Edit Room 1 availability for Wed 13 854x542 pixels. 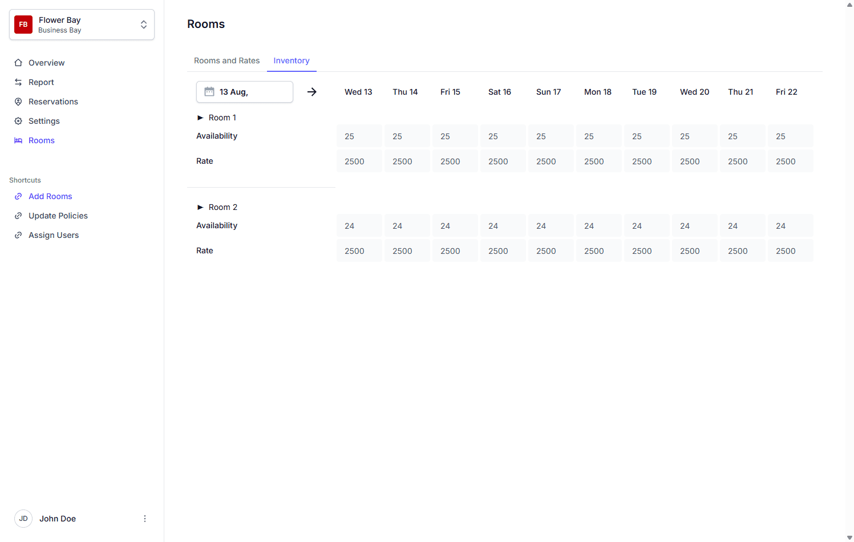[359, 136]
